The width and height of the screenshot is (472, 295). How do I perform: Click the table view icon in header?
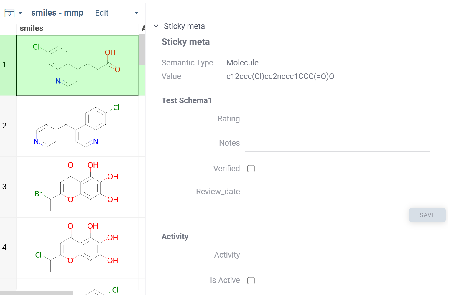point(9,13)
